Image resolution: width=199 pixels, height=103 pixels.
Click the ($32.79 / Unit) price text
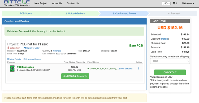pyautogui.click(x=74, y=70)
